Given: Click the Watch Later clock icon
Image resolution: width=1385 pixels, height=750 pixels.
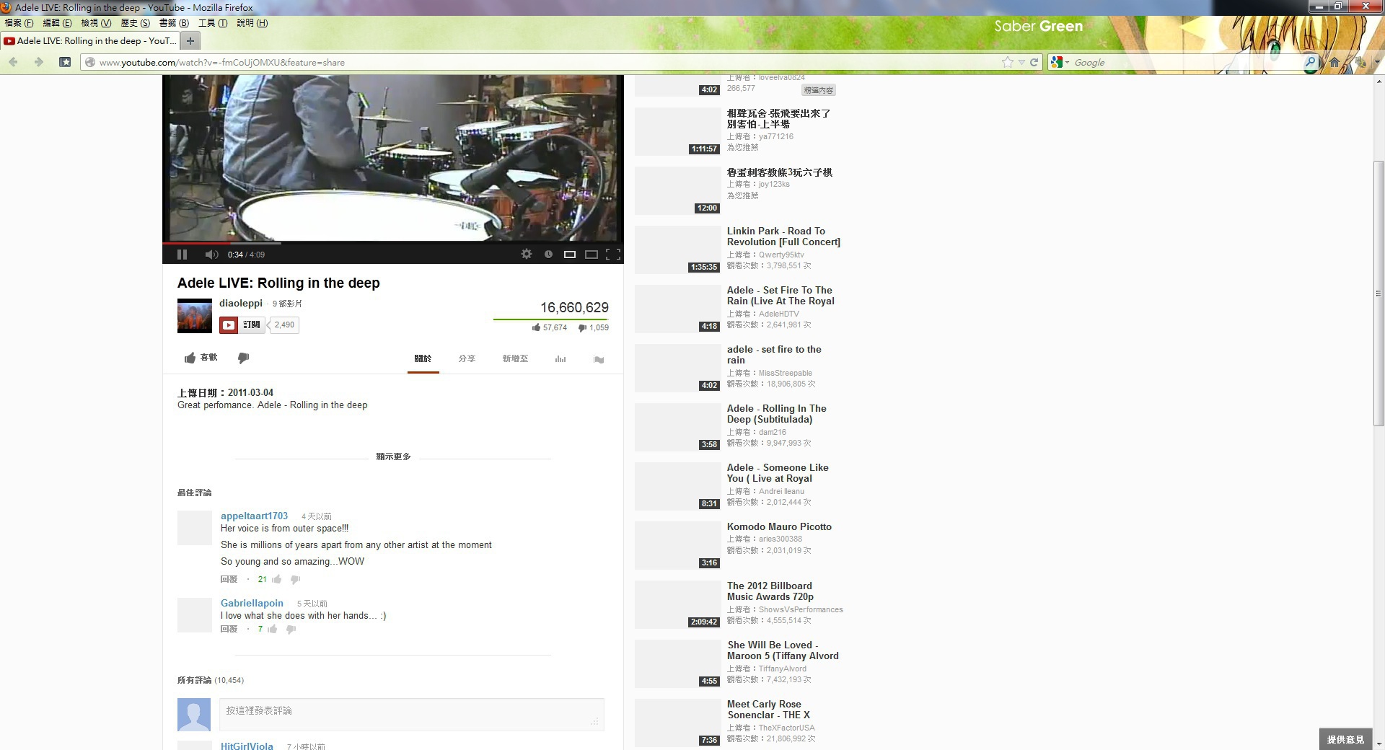Looking at the screenshot, I should coord(548,255).
